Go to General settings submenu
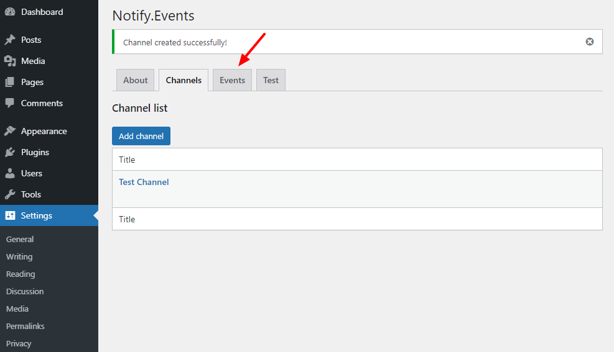Viewport: 614px width, 352px height. pyautogui.click(x=19, y=239)
